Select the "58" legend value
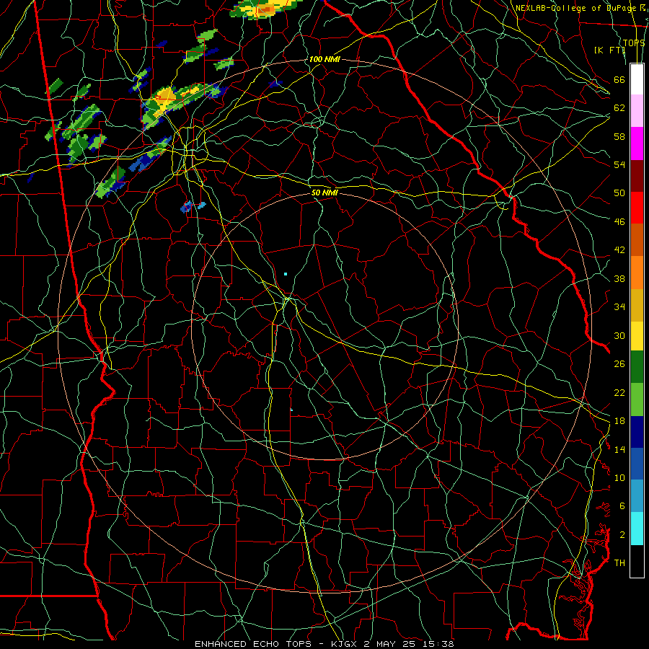649x649 pixels. pyautogui.click(x=619, y=136)
